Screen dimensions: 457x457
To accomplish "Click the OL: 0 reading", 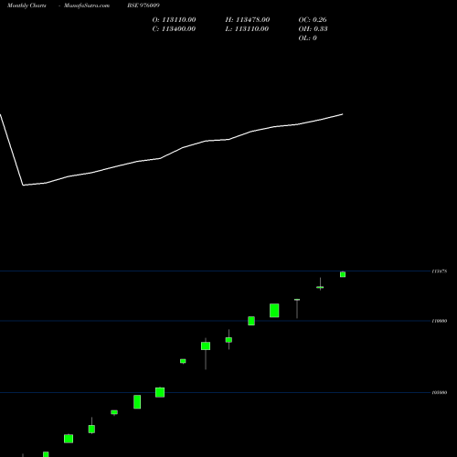I will click(x=308, y=38).
